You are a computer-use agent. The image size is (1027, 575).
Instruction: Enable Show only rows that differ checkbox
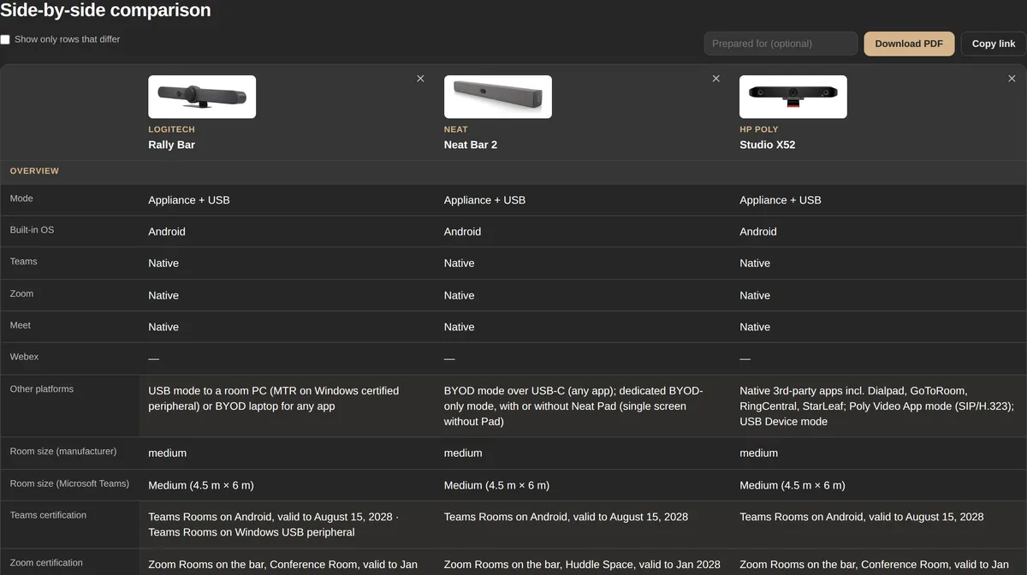coord(5,39)
